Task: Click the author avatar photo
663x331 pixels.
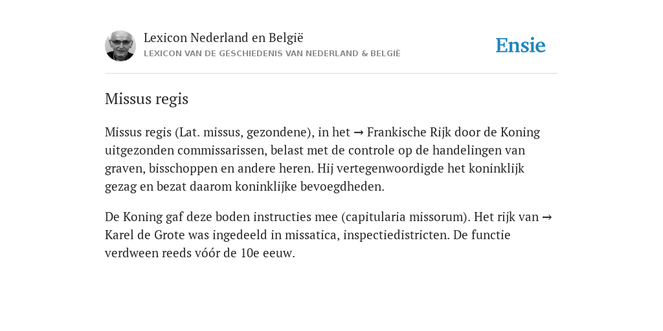Action: [x=120, y=46]
